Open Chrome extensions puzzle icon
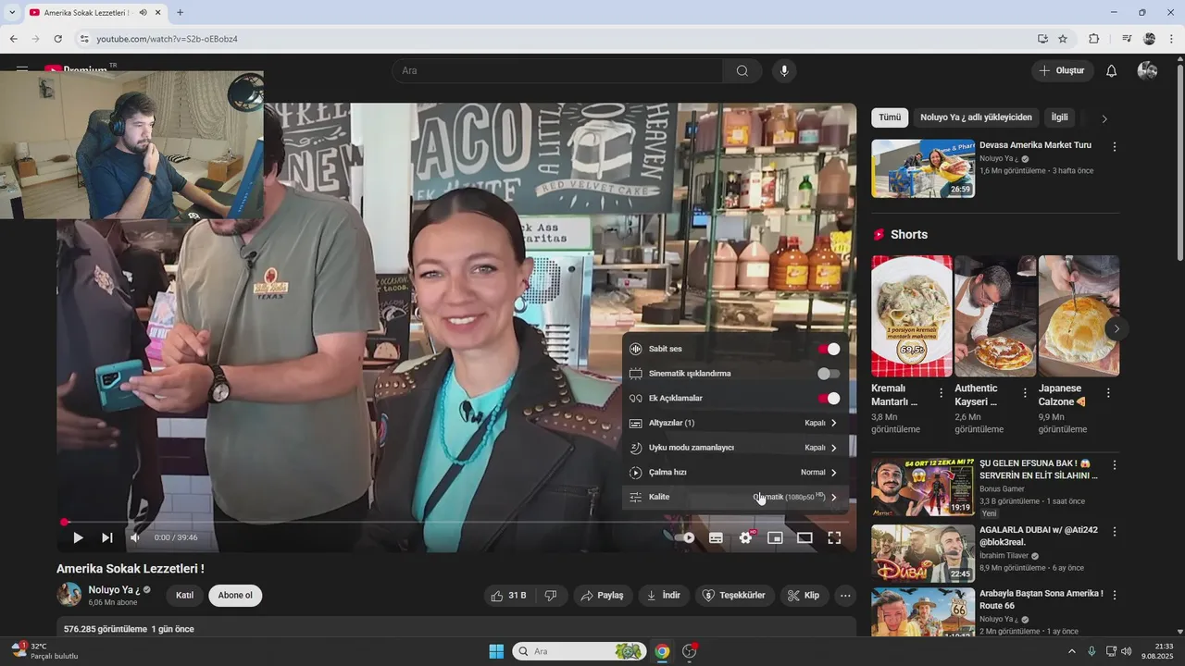 tap(1093, 39)
